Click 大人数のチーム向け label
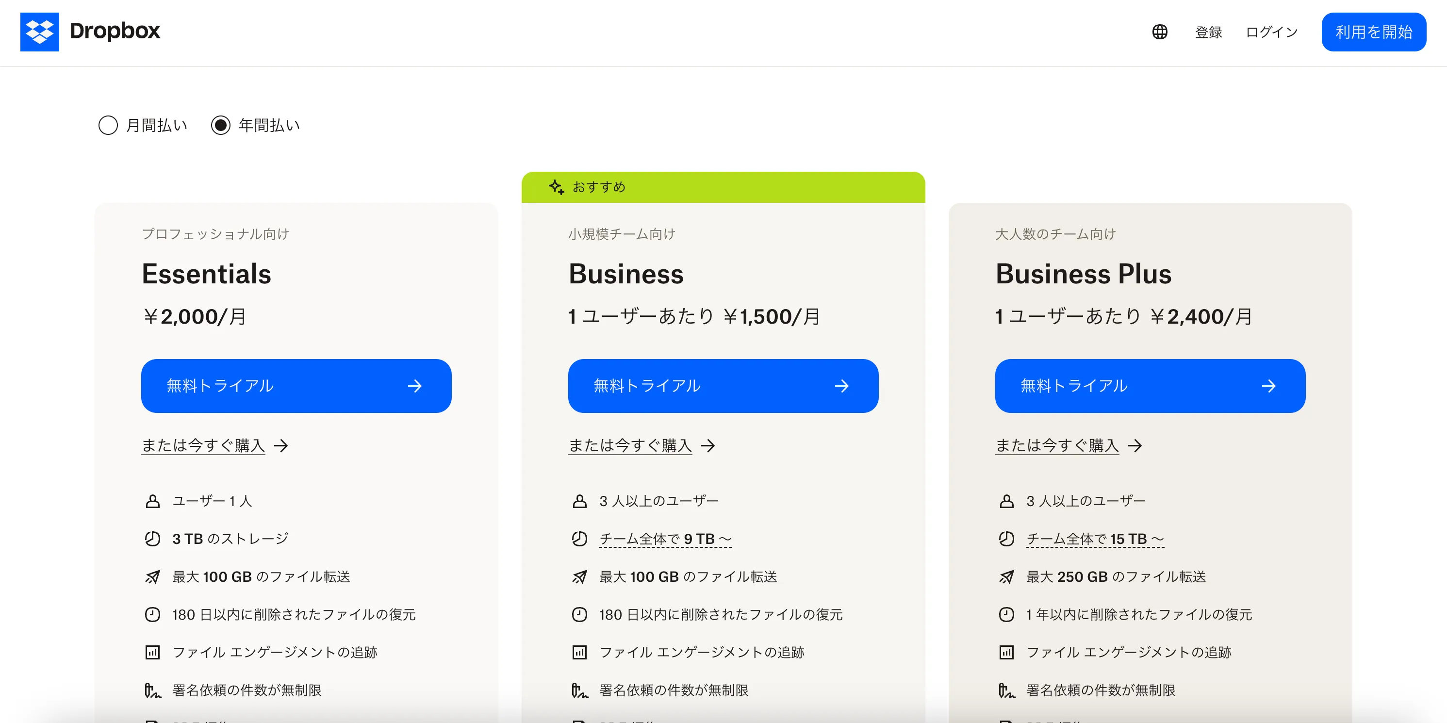 1055,234
